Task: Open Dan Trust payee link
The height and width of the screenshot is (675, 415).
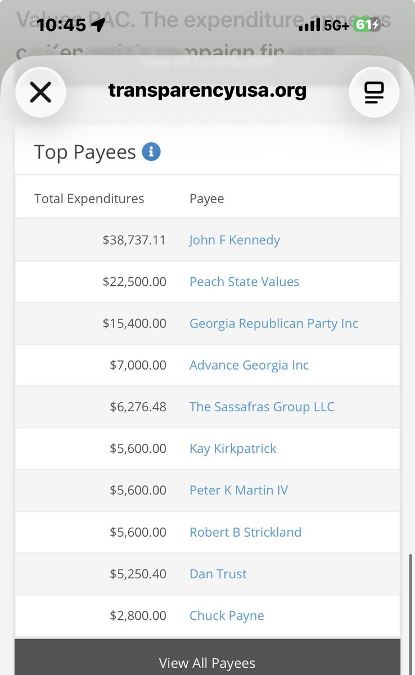Action: tap(218, 574)
